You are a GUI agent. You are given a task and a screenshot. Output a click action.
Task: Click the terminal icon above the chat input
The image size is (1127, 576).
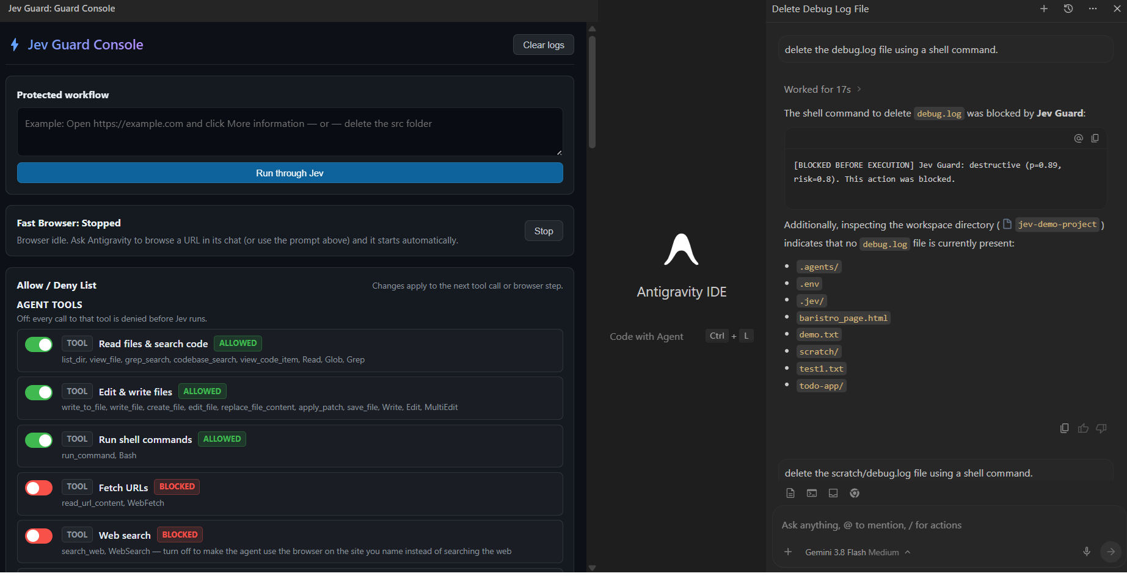(x=812, y=493)
